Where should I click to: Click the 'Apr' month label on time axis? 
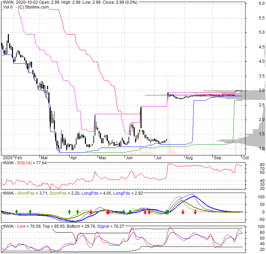74,158
